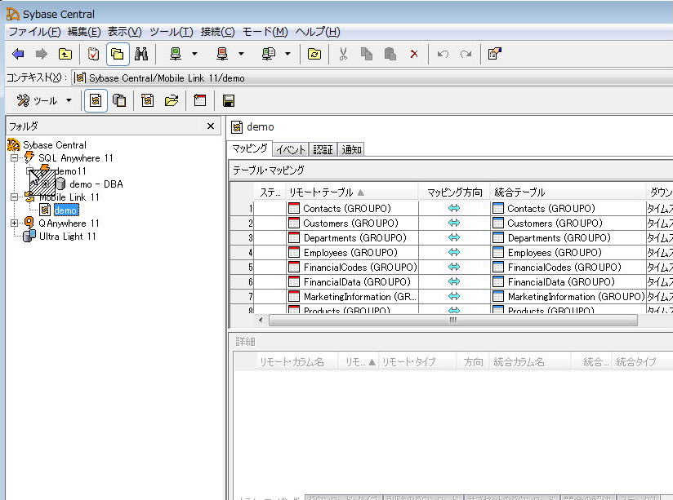Image resolution: width=673 pixels, height=500 pixels.
Task: Open the Properties icon in toolbar
Action: pyautogui.click(x=494, y=54)
